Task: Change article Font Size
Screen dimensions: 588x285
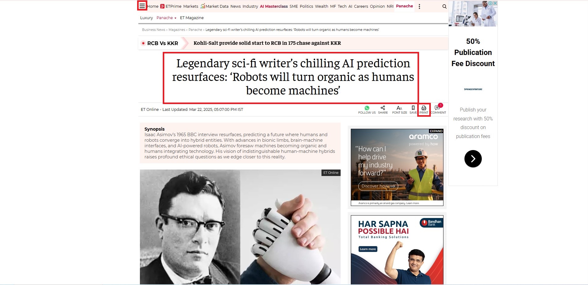Action: [x=399, y=110]
